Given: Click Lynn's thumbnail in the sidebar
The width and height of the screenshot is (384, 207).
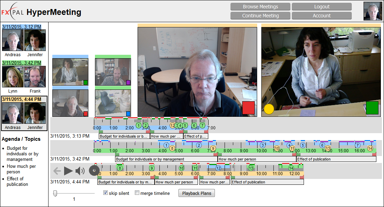Looking at the screenshot, I should (x=13, y=77).
